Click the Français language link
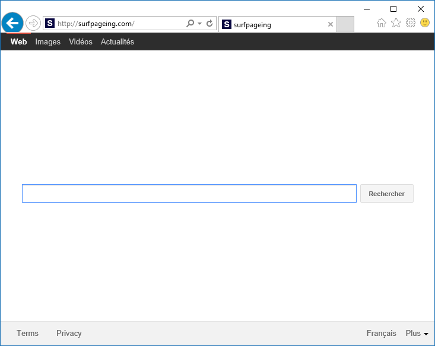435x346 pixels. (x=381, y=333)
